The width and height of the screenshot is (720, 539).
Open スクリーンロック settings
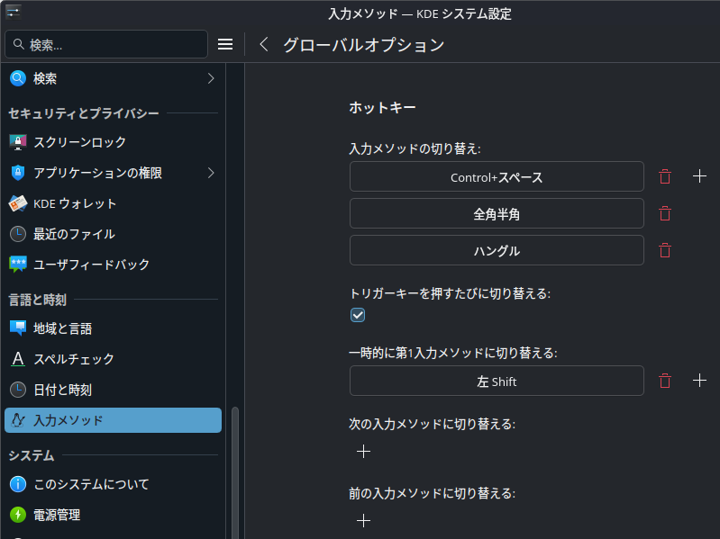[x=79, y=142]
